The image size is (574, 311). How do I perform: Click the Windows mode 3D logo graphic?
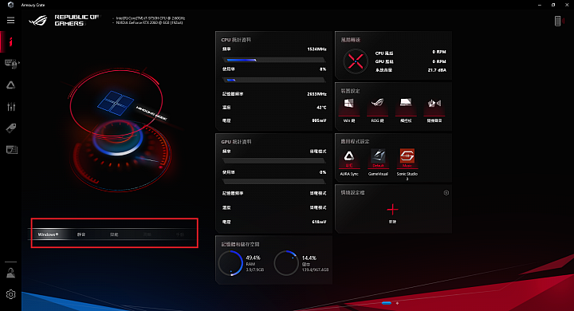tap(116, 103)
